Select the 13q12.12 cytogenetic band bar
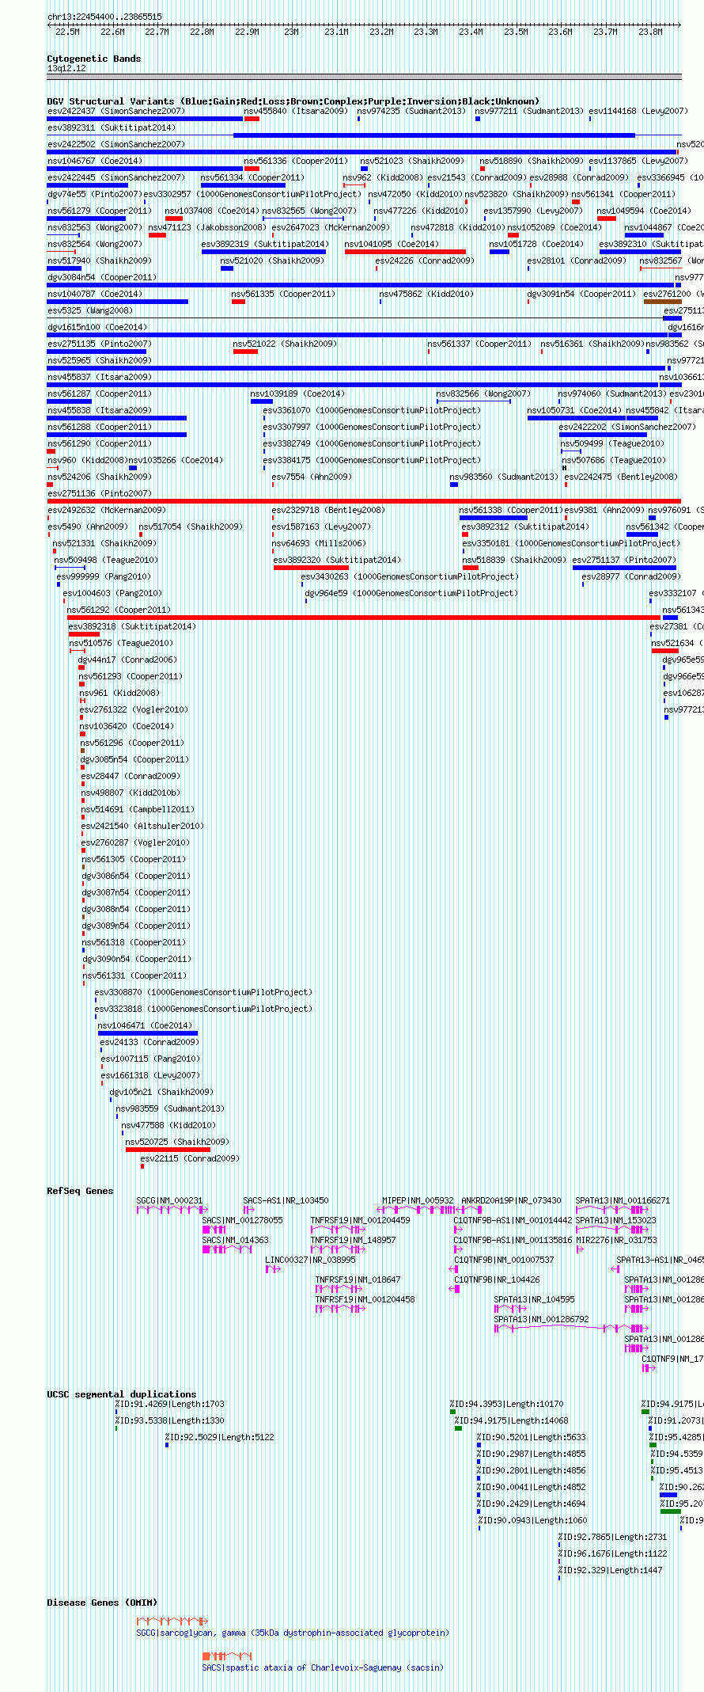The image size is (704, 1692). 364,77
